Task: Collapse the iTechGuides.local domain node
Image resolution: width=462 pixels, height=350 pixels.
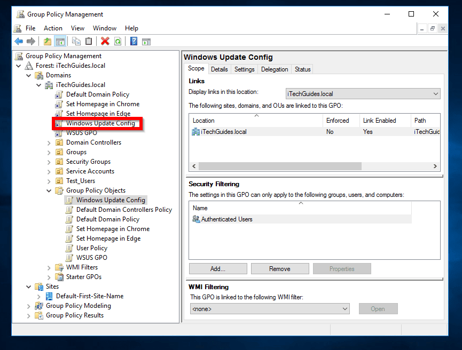Action: pyautogui.click(x=39, y=85)
